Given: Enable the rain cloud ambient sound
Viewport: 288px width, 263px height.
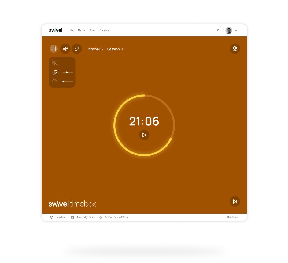Looking at the screenshot, I should click(55, 81).
